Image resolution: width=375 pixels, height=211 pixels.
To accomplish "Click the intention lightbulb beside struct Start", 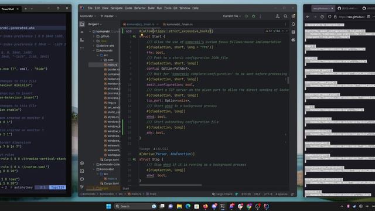I will [x=142, y=35].
